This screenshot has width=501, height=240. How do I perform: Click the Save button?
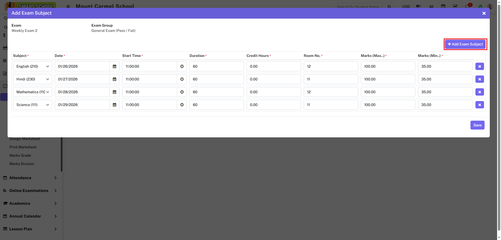(x=477, y=125)
